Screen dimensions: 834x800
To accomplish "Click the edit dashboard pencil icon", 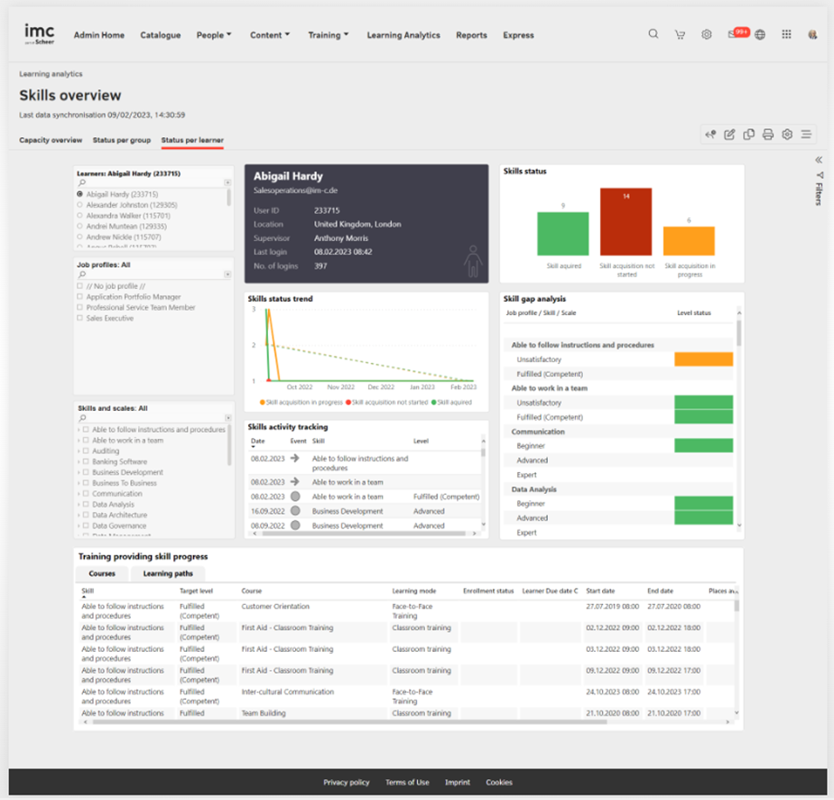I will [x=730, y=135].
